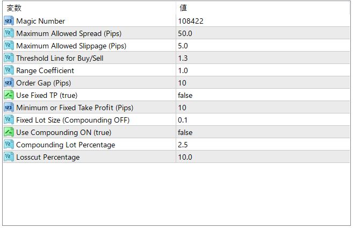Toggle the Use Fixed TP false value
353x228 pixels.
185,95
